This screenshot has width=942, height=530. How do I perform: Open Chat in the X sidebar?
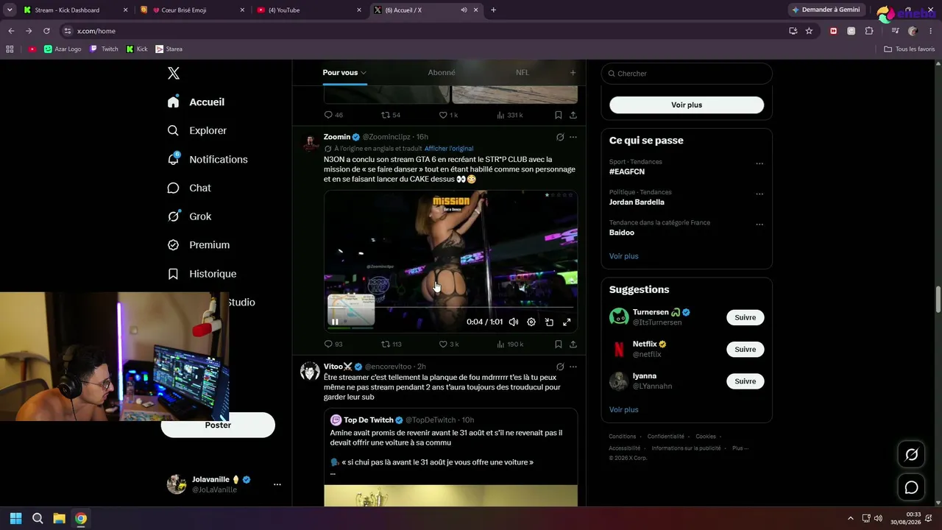point(189,188)
